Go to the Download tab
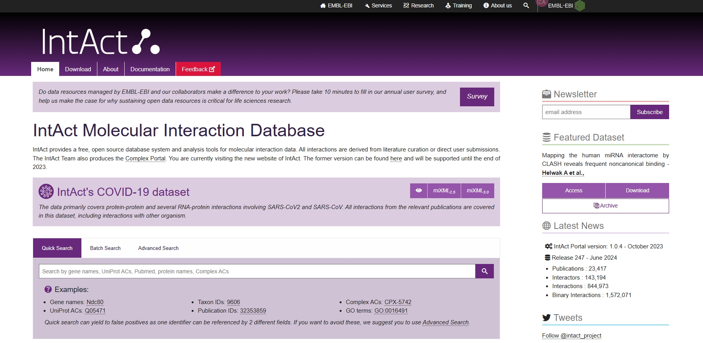 [x=78, y=69]
